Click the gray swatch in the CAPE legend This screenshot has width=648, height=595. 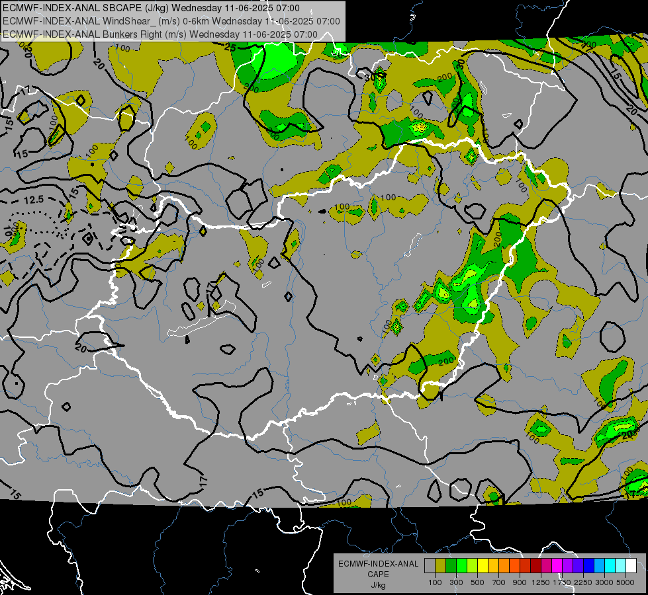(430, 566)
